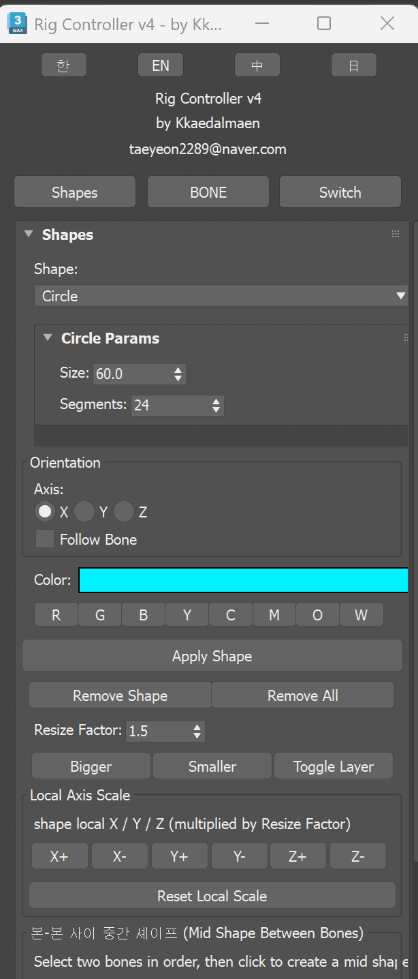Collapse the Shapes rollout

29,234
